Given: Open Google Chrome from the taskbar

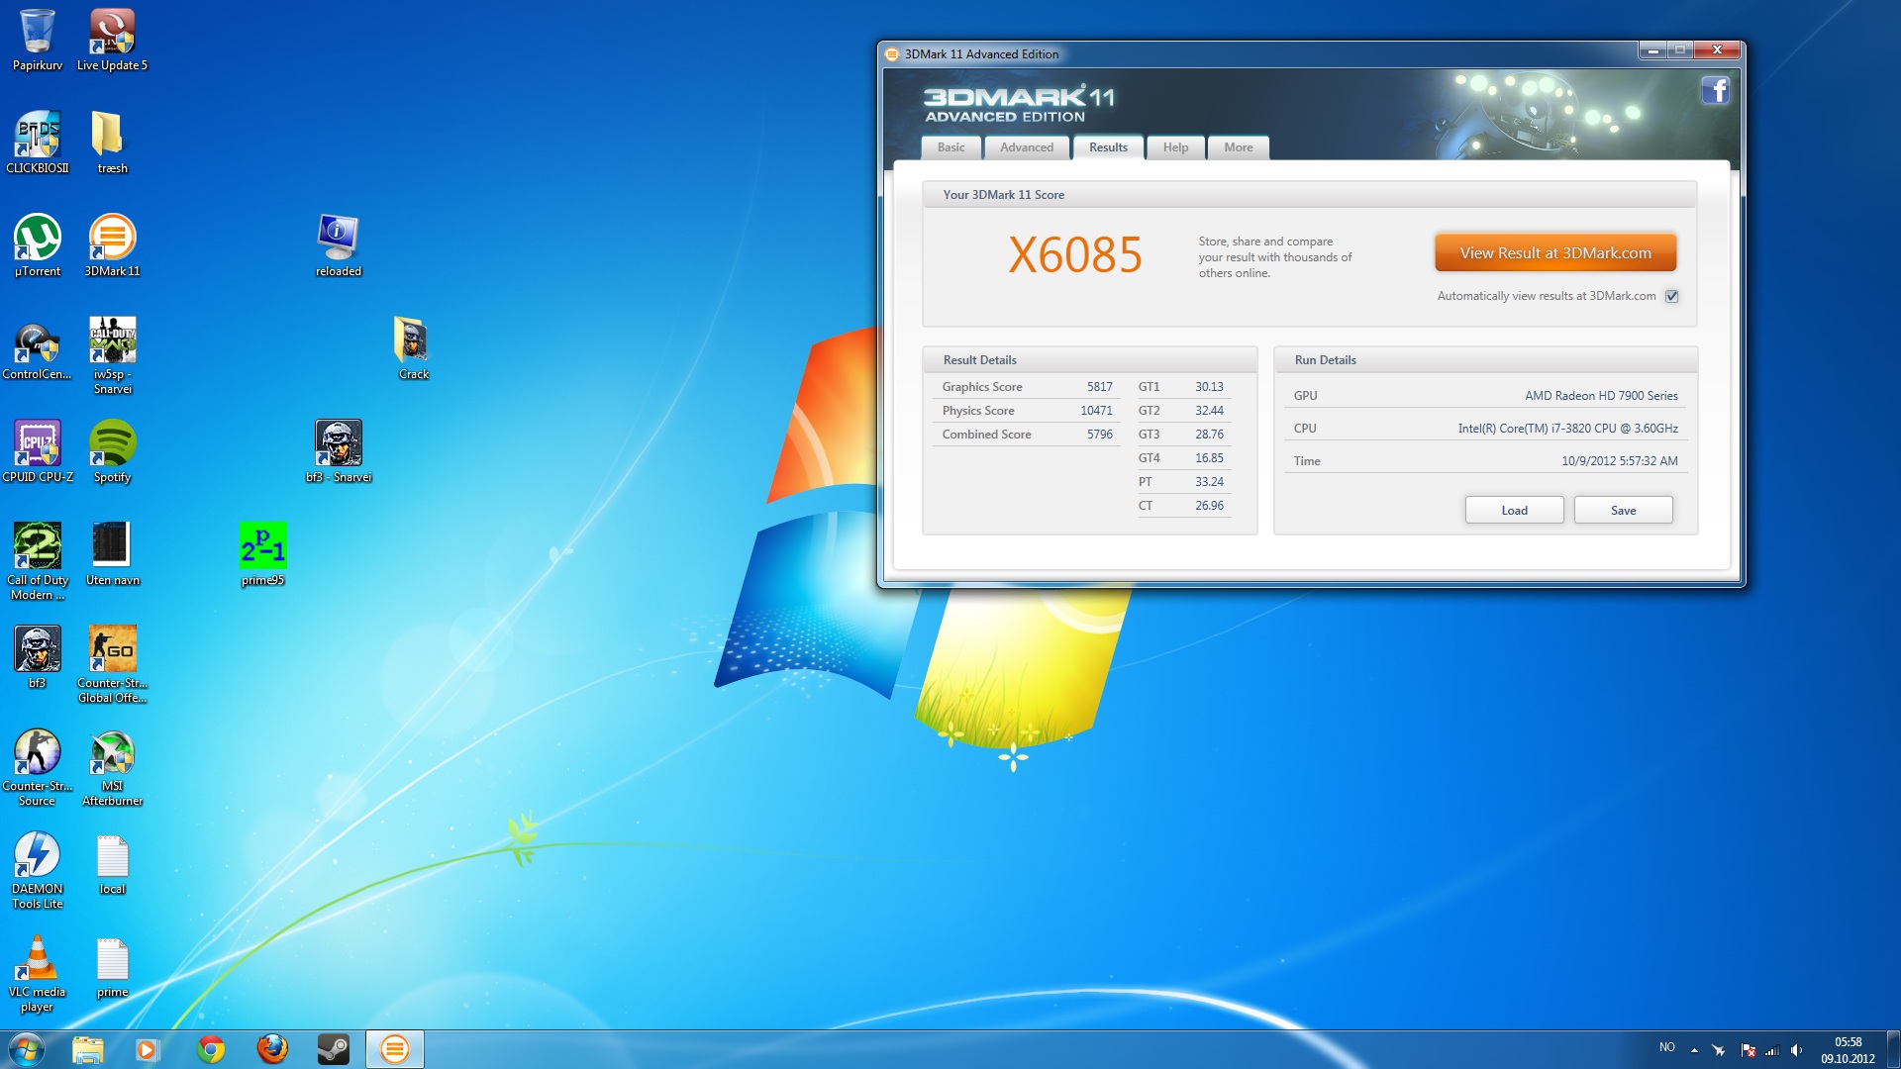Looking at the screenshot, I should (x=211, y=1049).
